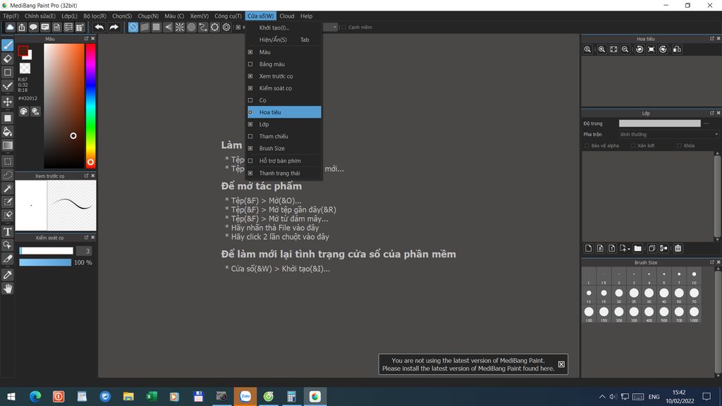Select the Brush tool in left toolbar
The image size is (722, 406).
(x=8, y=45)
